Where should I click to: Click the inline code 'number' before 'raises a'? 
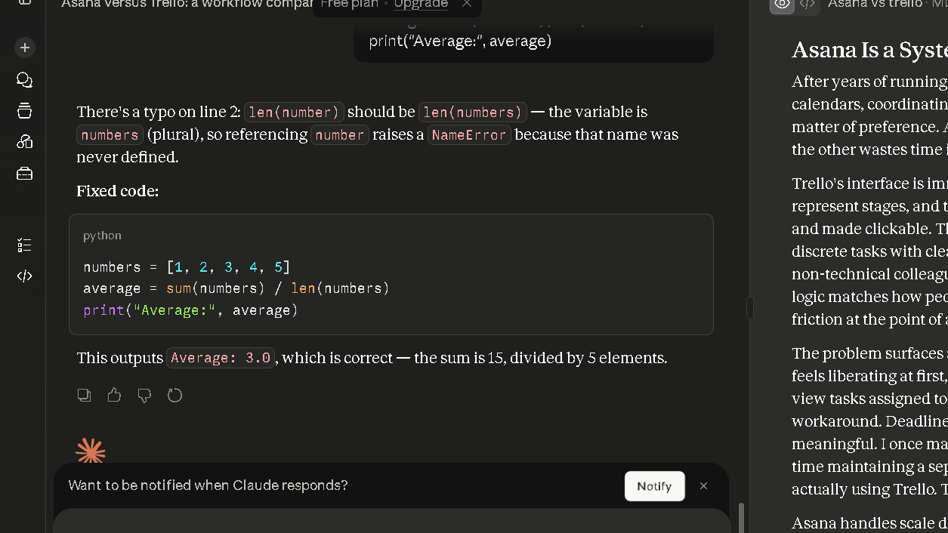click(x=340, y=135)
